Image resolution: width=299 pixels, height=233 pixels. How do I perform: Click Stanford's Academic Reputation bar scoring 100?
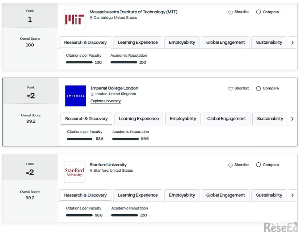click(x=125, y=215)
